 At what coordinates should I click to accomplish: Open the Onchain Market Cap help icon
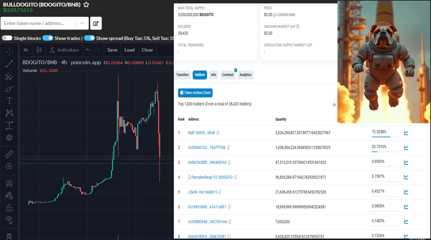pyautogui.click(x=298, y=27)
